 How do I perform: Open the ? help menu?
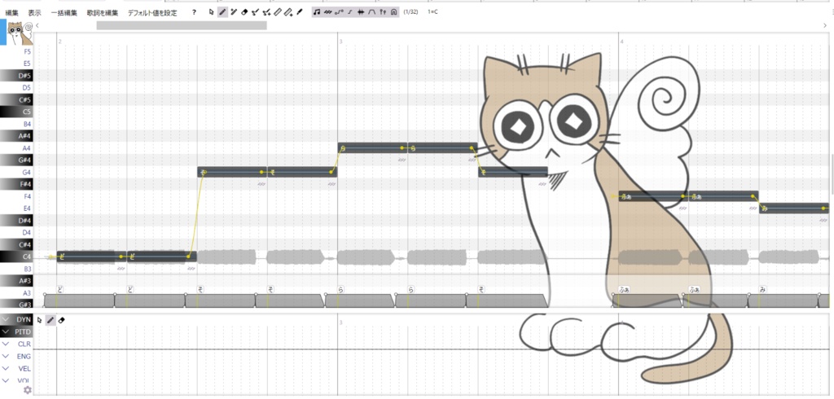(x=194, y=12)
